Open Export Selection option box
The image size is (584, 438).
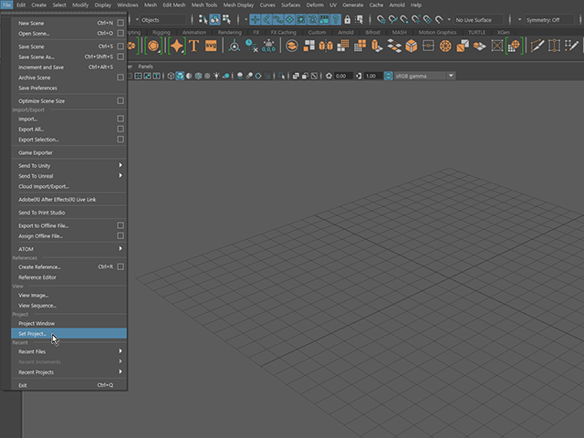(120, 140)
